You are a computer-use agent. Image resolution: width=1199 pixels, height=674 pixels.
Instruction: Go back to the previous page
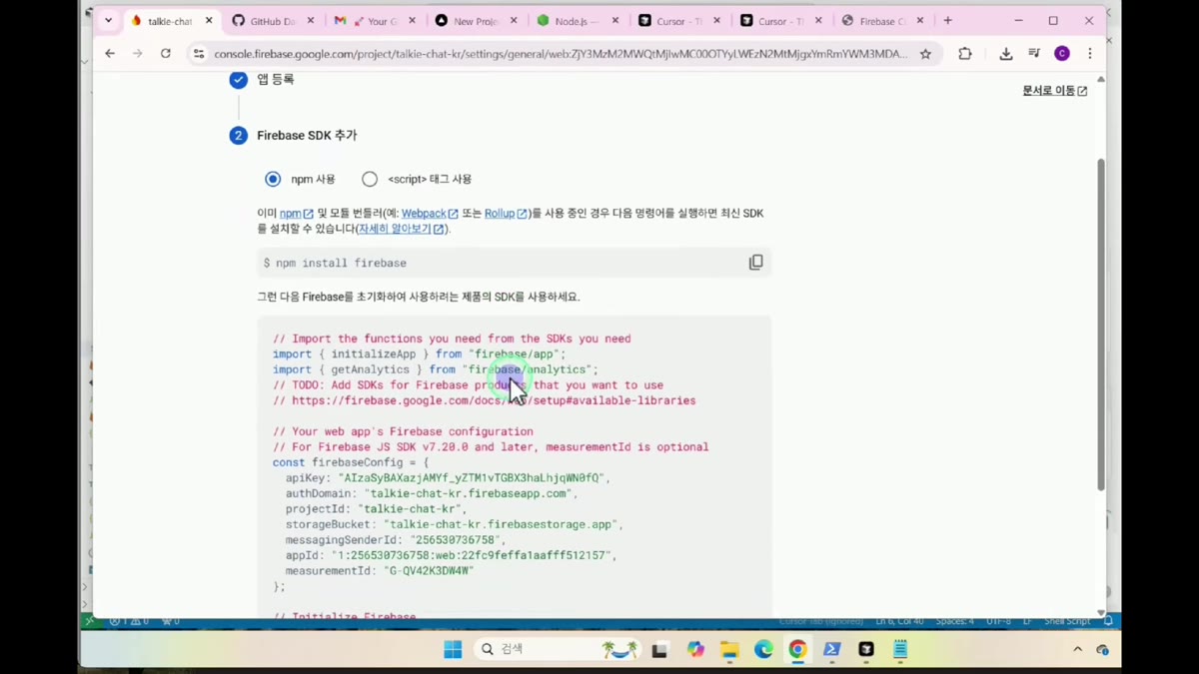click(110, 54)
